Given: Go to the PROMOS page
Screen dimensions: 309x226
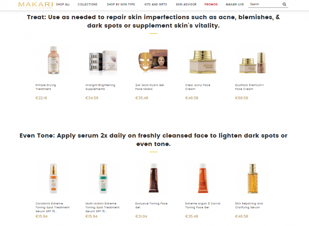Looking at the screenshot, I should point(211,4).
